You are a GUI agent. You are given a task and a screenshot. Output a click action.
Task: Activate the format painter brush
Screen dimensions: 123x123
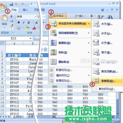pos(11,26)
